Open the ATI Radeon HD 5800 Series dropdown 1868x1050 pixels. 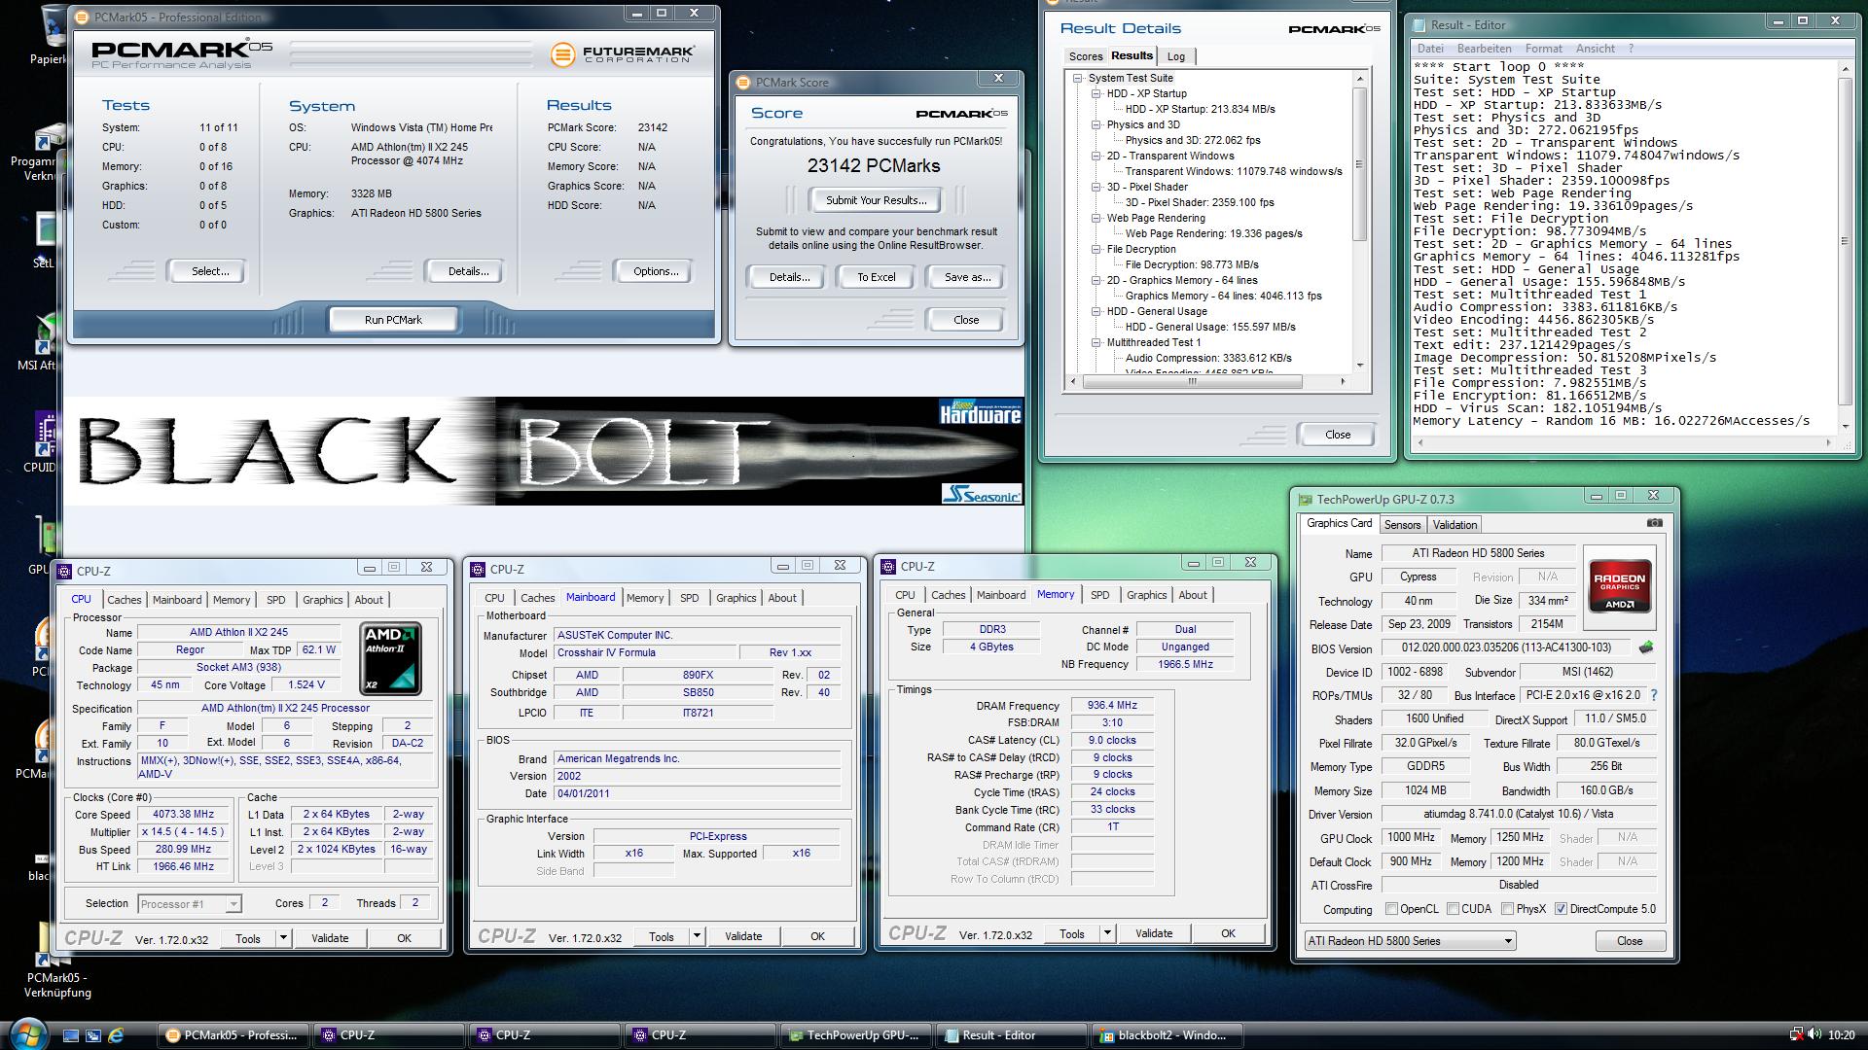[1410, 941]
